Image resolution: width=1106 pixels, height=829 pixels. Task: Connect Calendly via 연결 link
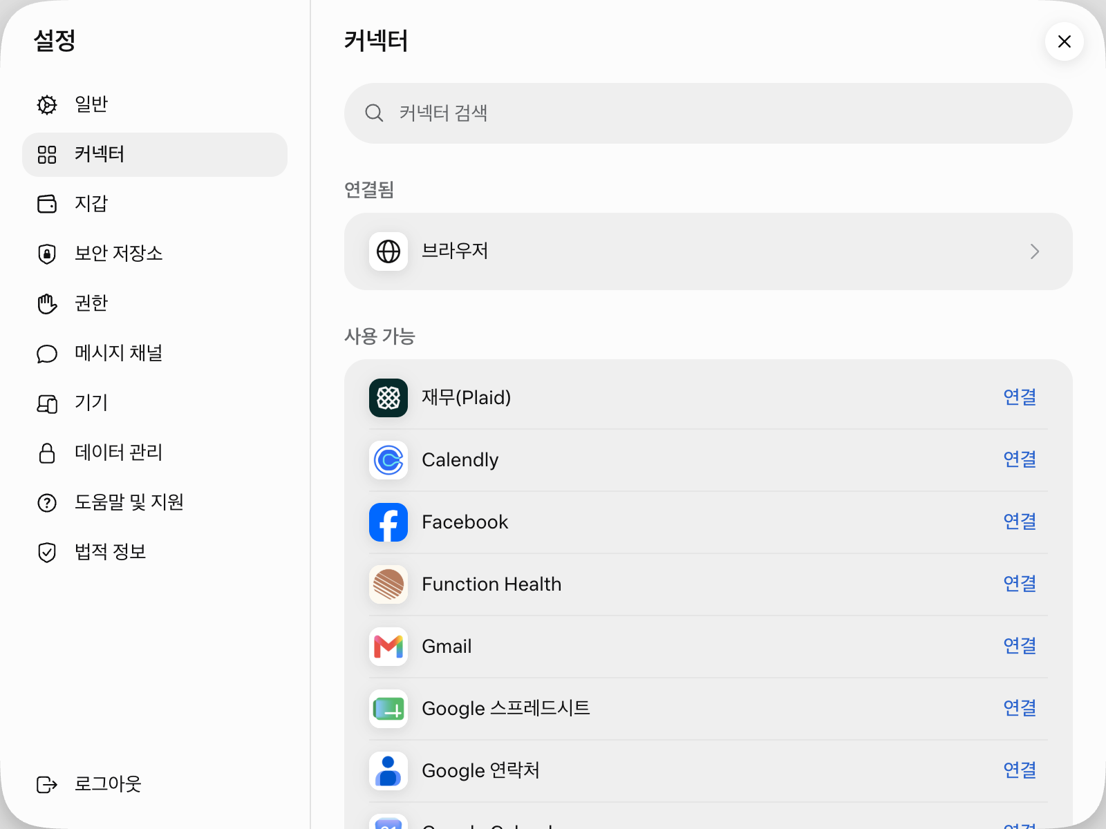(x=1020, y=459)
